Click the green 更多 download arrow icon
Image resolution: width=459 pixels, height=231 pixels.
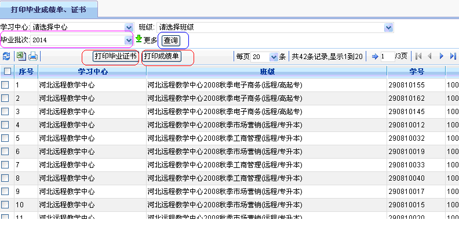point(139,39)
